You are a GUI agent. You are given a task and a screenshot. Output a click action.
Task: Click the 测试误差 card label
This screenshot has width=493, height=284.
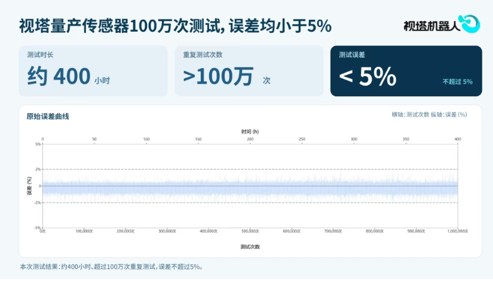tap(352, 55)
